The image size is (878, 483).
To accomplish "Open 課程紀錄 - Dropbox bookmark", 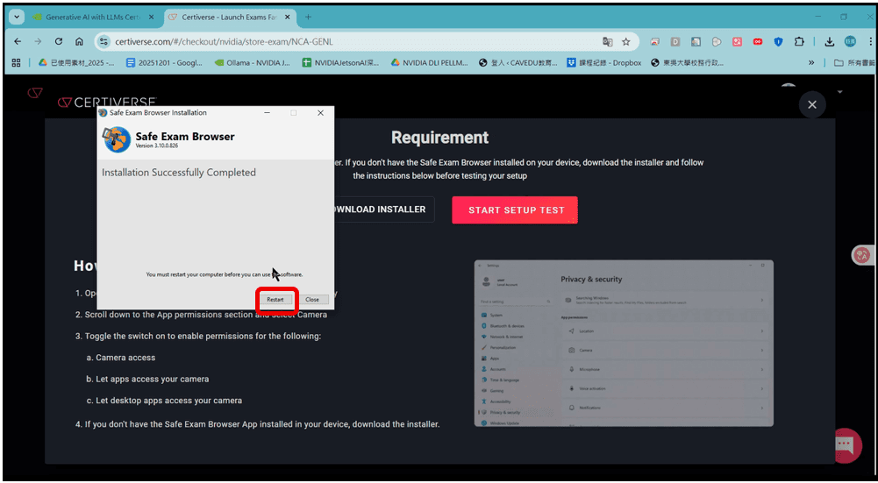I will click(x=604, y=63).
